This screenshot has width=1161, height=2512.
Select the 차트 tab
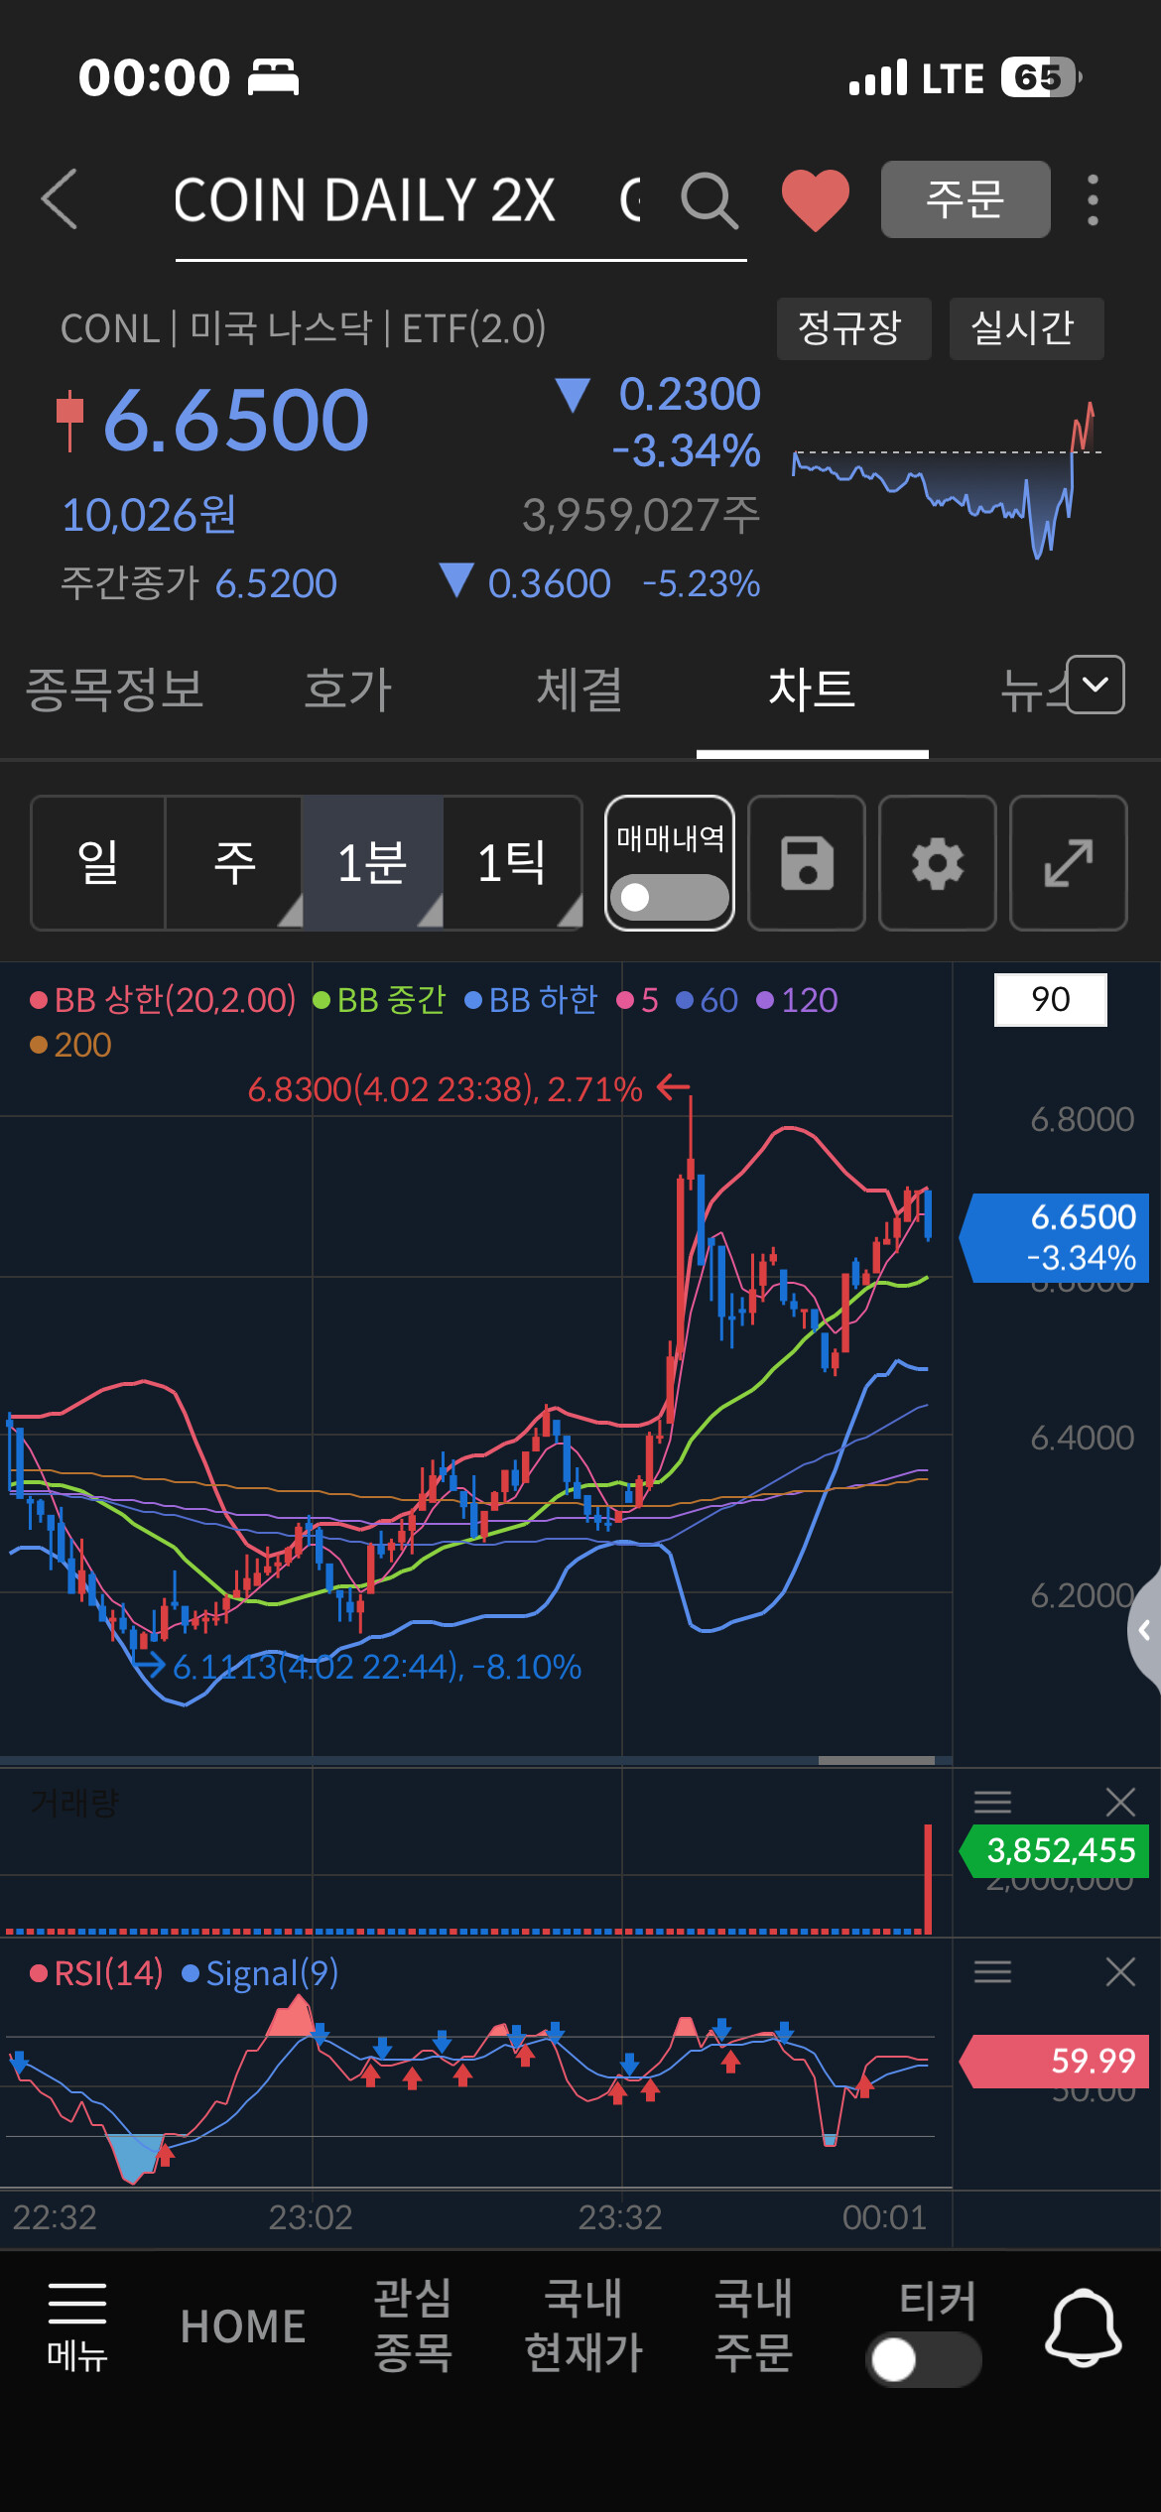pyautogui.click(x=812, y=690)
